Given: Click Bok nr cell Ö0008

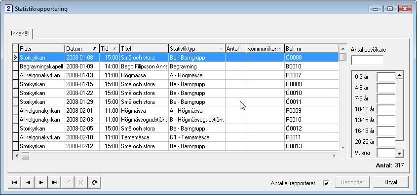Looking at the screenshot, I should 311,57.
